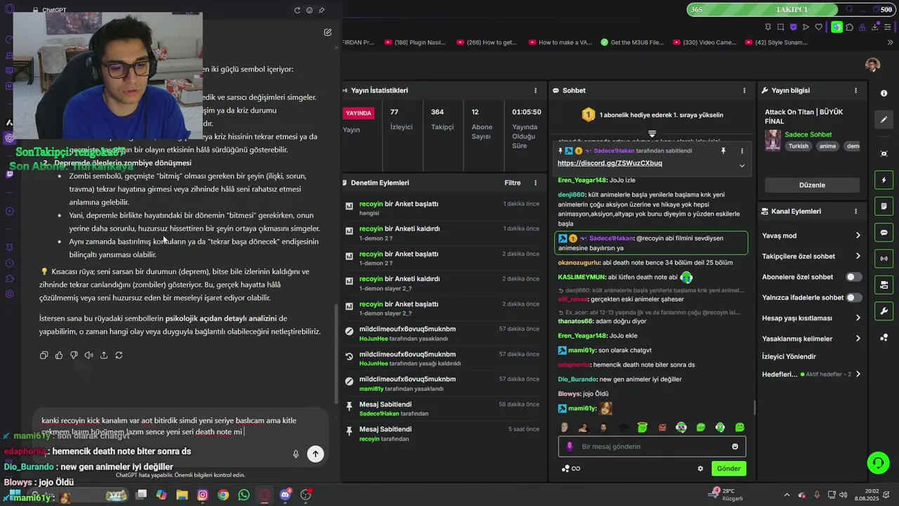This screenshot has height=506, width=899.
Task: Open dashboard pencil edit sidebar icon
Action: click(884, 119)
